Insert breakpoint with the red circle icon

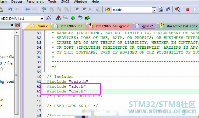(187, 9)
